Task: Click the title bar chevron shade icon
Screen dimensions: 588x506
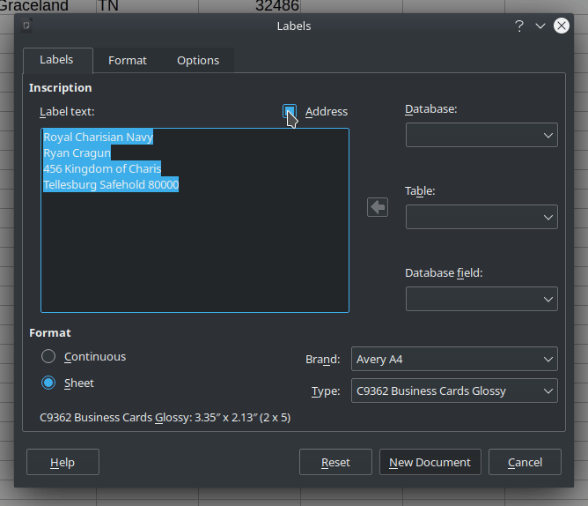Action: [x=540, y=26]
